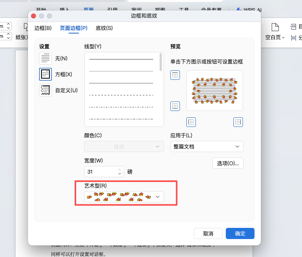Decrease width with the down stepper arrow
This screenshot has height=257, width=302.
click(x=120, y=174)
